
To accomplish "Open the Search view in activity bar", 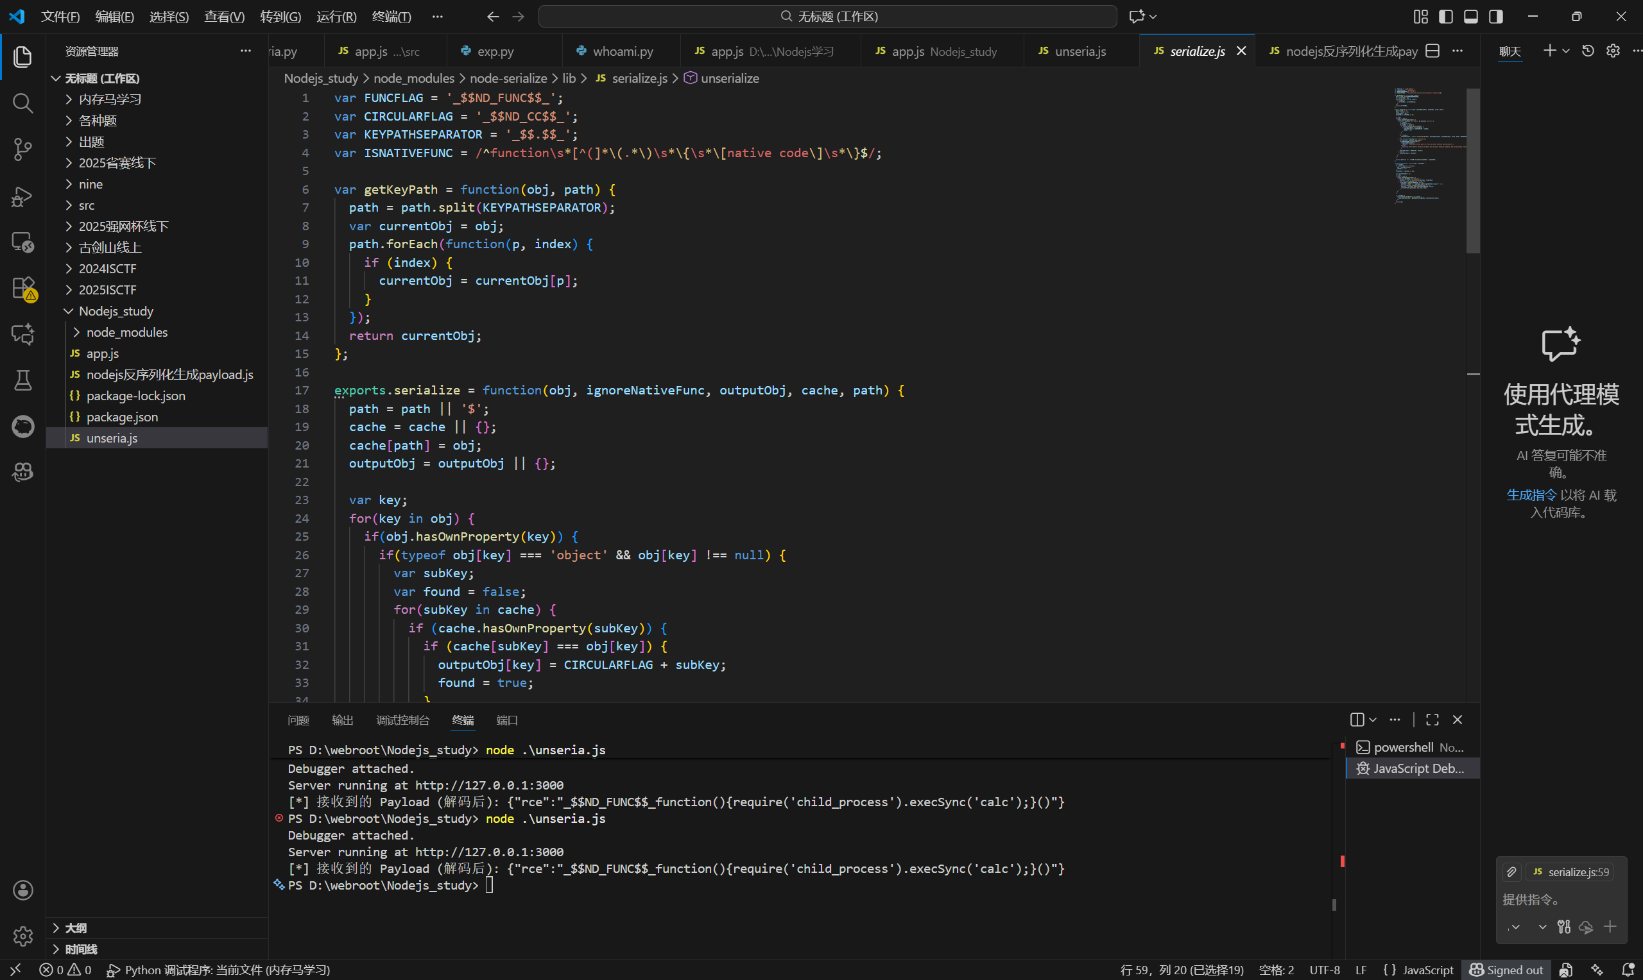I will [22, 103].
